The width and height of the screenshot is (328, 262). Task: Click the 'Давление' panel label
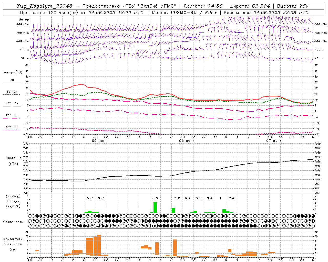(13, 158)
